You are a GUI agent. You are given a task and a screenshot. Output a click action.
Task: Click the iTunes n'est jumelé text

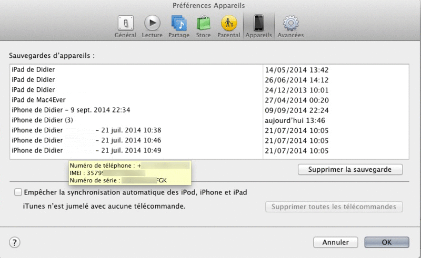tap(104, 206)
